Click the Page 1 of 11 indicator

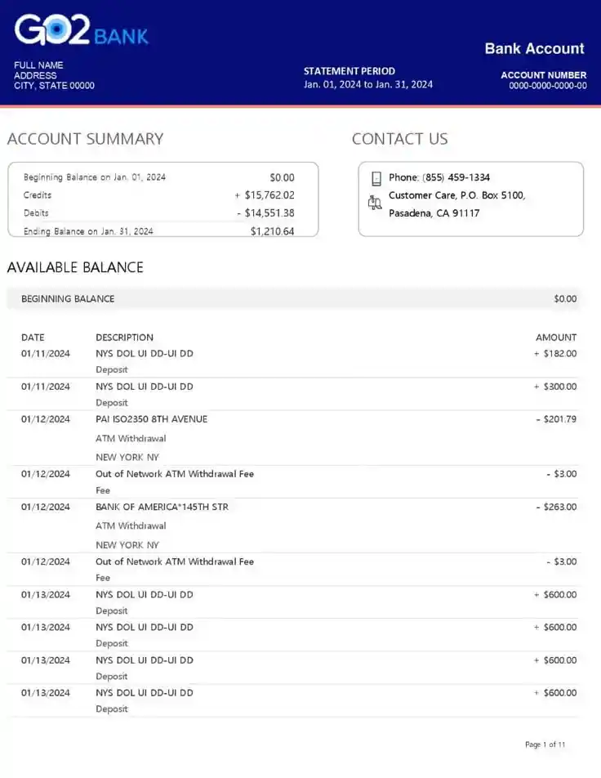tap(545, 744)
